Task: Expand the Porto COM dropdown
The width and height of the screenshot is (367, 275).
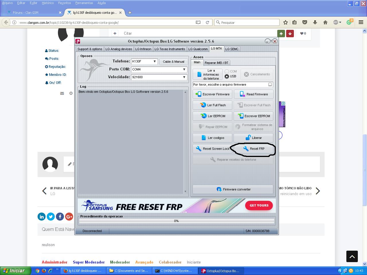Action: 159,69
